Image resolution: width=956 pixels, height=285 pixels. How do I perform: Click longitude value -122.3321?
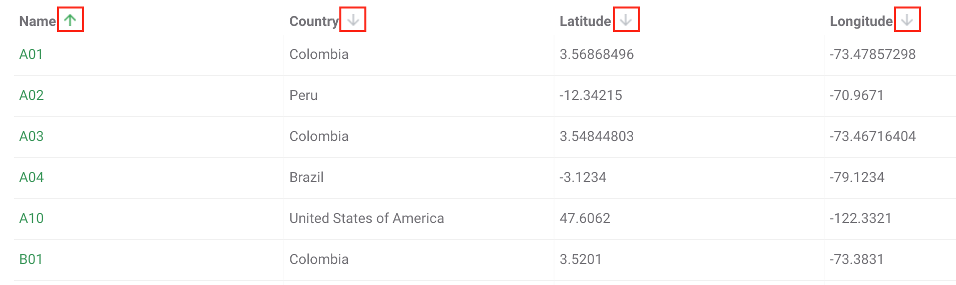tap(860, 218)
